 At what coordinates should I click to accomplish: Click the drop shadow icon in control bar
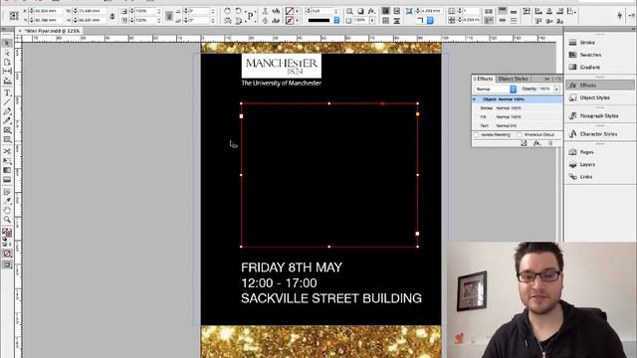point(360,11)
